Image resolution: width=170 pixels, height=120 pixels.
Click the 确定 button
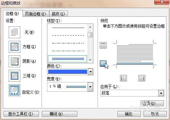point(129,114)
